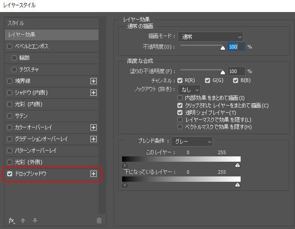Check 内部効果をまとめて描画(I)
Screen dimensions: 295x229
(x=180, y=98)
